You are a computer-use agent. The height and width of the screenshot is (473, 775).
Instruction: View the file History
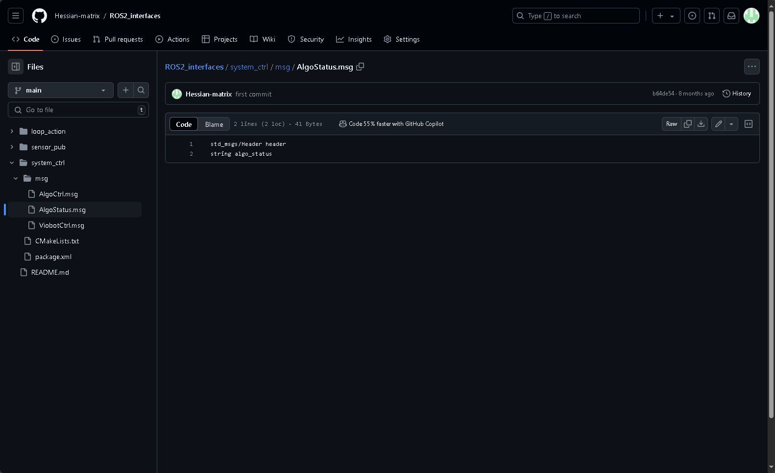click(x=737, y=94)
